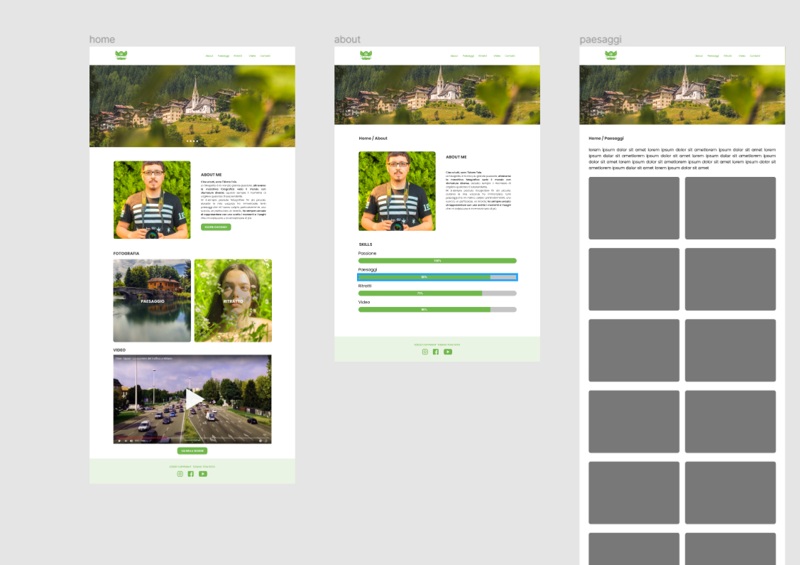Select the copyright line in the about footer
The height and width of the screenshot is (565, 800).
coord(437,345)
